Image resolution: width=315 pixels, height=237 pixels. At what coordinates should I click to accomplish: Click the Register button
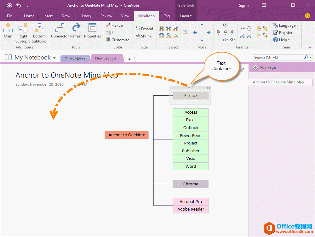point(283,33)
